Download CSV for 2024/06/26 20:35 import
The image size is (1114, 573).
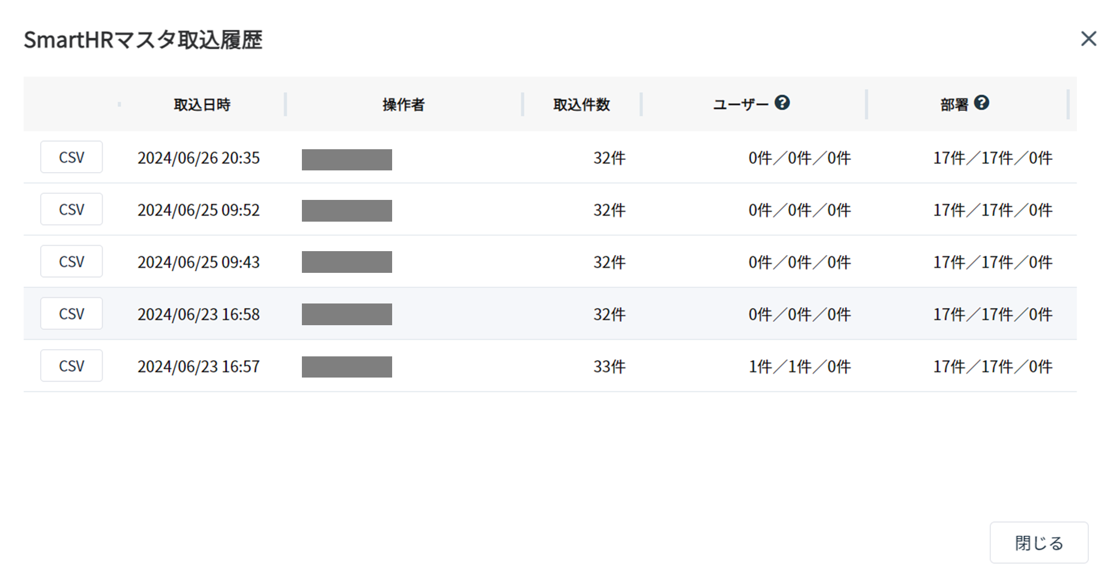pyautogui.click(x=71, y=157)
